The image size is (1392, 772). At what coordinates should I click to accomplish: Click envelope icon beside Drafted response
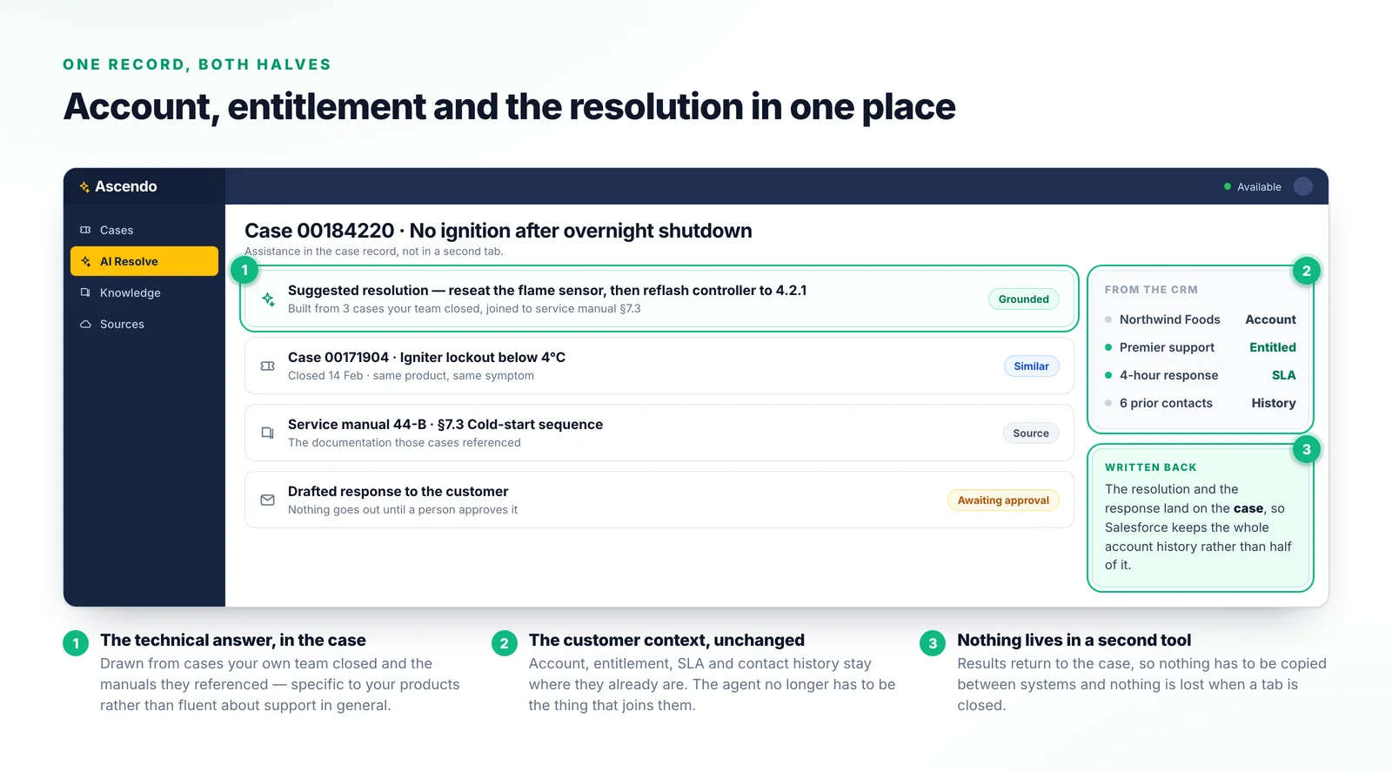click(268, 500)
